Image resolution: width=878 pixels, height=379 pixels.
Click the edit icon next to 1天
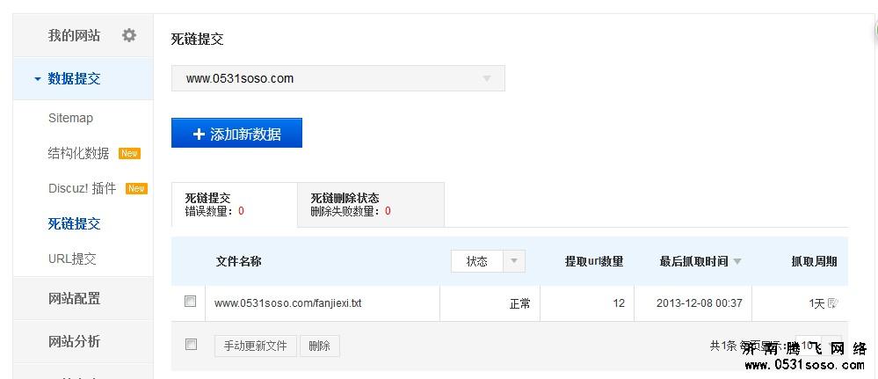(831, 303)
